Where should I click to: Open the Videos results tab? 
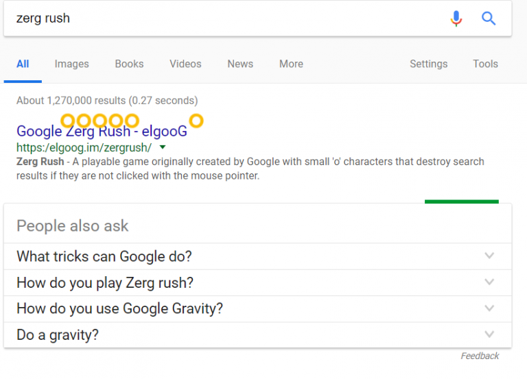[x=185, y=64]
